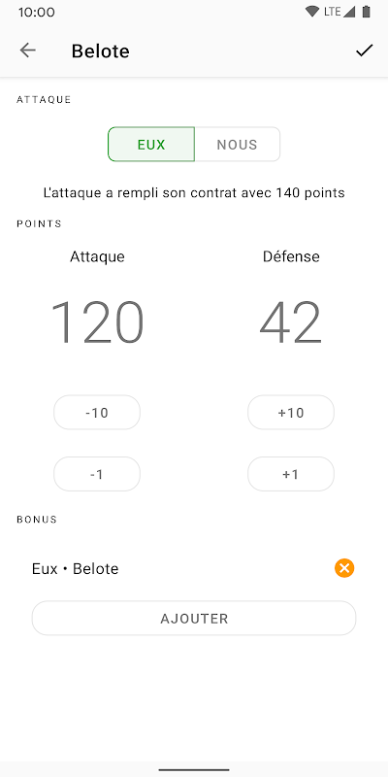Image resolution: width=388 pixels, height=777 pixels.
Task: Tap the Attaque score 120
Action: (x=98, y=323)
